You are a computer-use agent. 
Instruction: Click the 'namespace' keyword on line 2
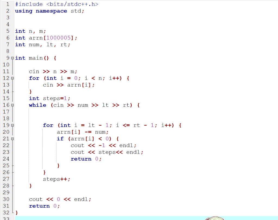51,11
